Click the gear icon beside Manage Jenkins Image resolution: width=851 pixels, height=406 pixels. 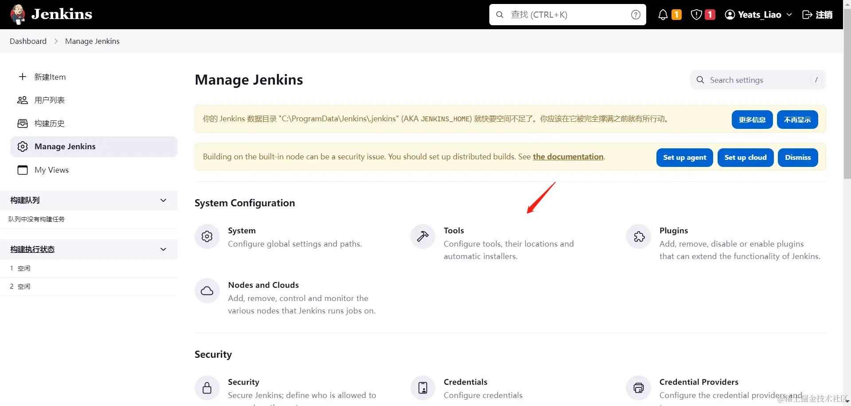(x=23, y=147)
